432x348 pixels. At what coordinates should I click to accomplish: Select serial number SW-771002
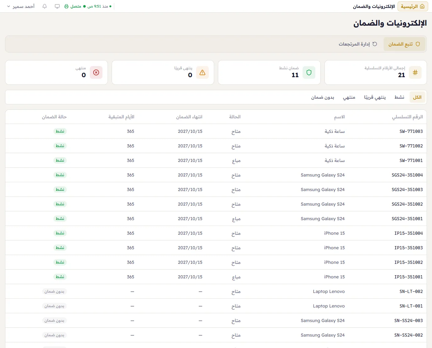click(x=411, y=146)
